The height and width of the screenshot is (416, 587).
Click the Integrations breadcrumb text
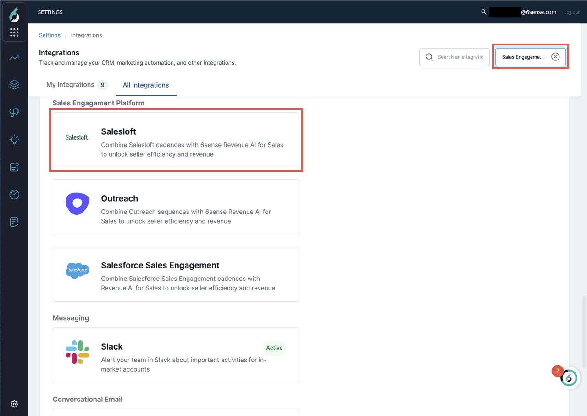tap(86, 35)
